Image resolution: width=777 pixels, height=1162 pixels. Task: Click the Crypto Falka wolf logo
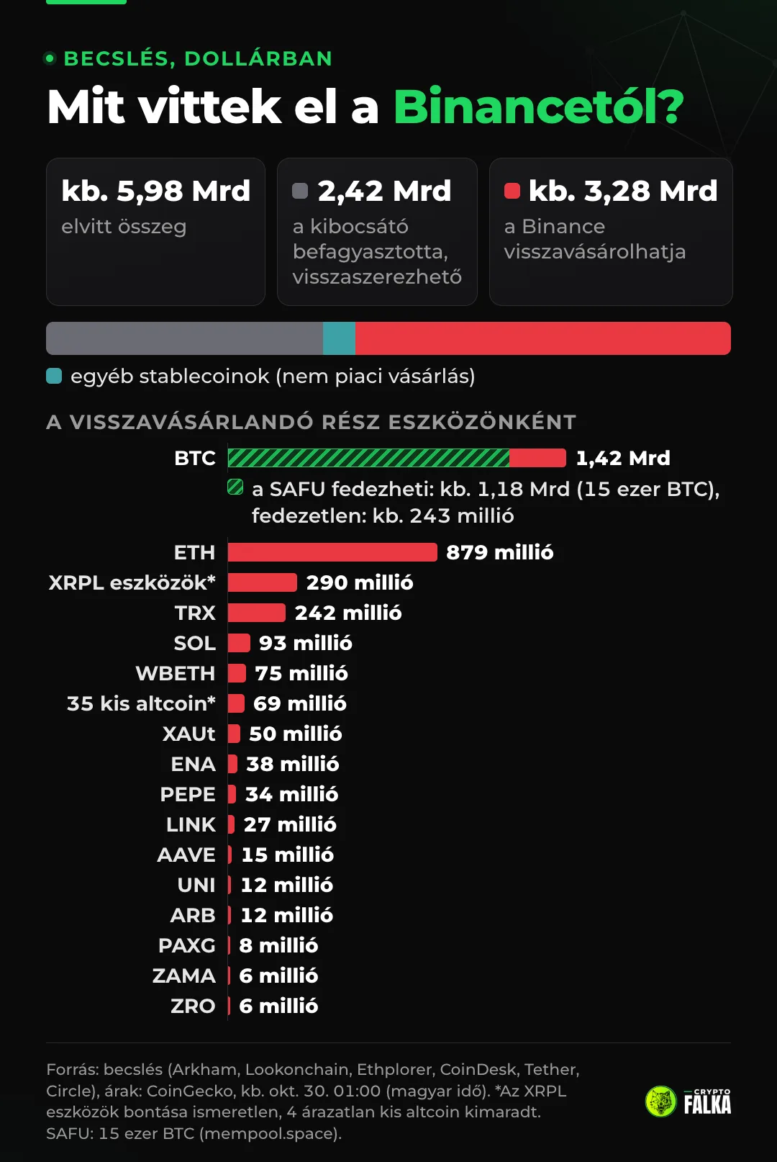(660, 1101)
